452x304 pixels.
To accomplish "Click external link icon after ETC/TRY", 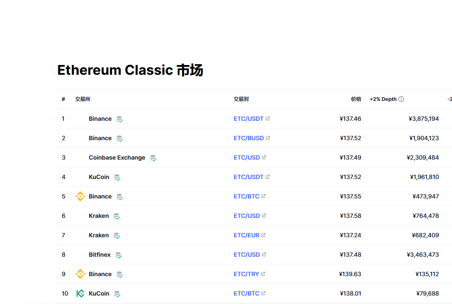I will (x=263, y=274).
